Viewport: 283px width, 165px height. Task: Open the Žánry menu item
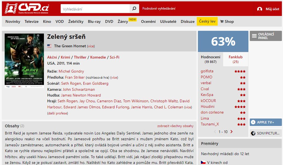tap(123, 21)
